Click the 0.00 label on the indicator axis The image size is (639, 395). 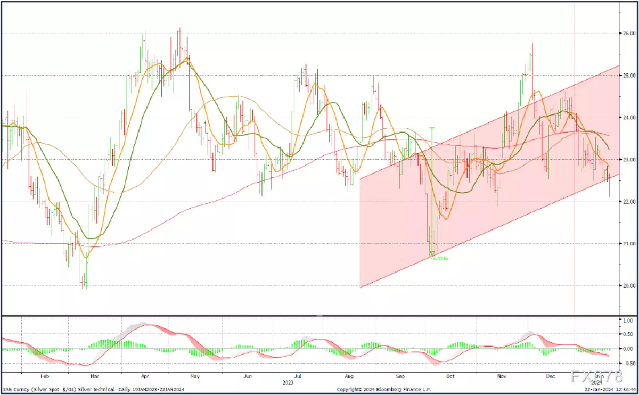click(x=628, y=349)
